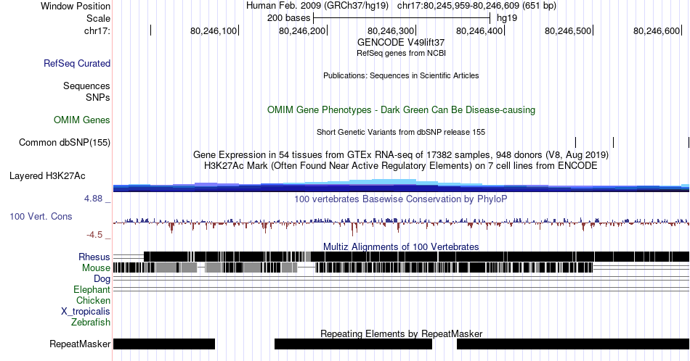Click the RefSeq genes from NCBI title
The image size is (690, 361).
point(401,53)
